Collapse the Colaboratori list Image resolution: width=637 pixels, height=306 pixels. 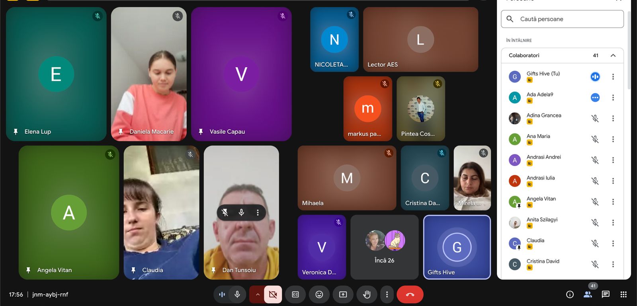tap(613, 55)
